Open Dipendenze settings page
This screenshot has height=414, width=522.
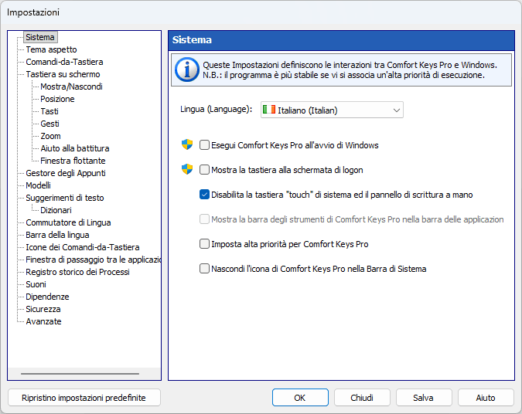click(x=47, y=297)
